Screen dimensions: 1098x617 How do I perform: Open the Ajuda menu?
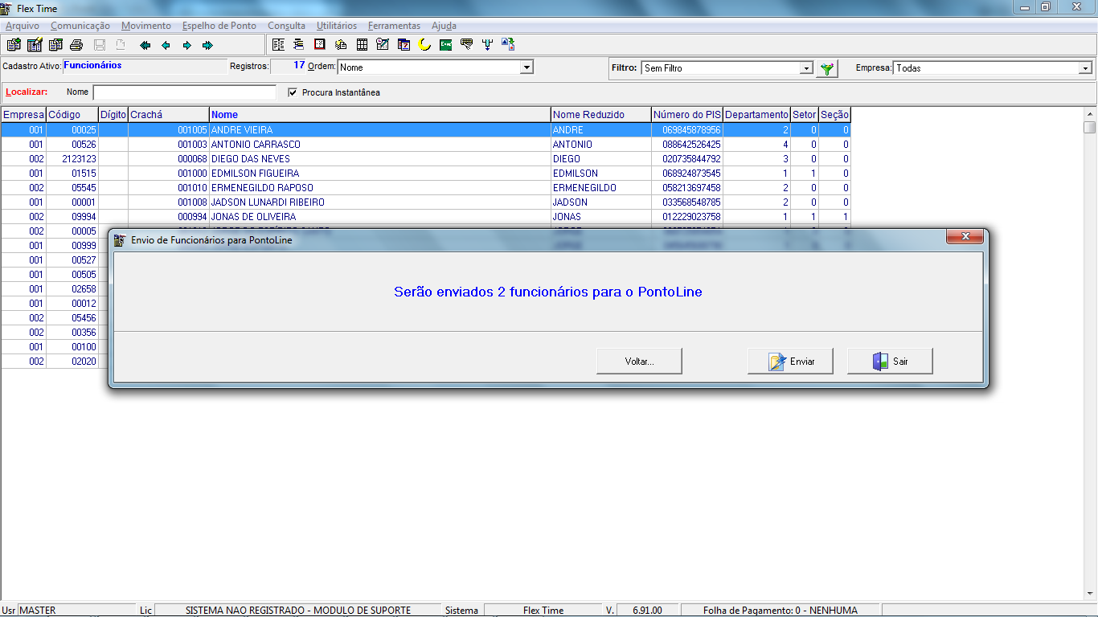click(x=444, y=26)
